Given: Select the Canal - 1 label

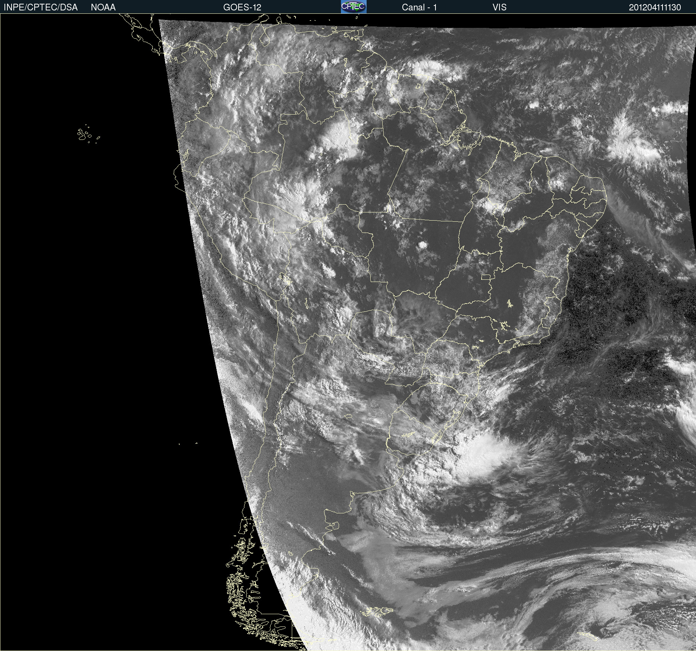Looking at the screenshot, I should tap(419, 7).
